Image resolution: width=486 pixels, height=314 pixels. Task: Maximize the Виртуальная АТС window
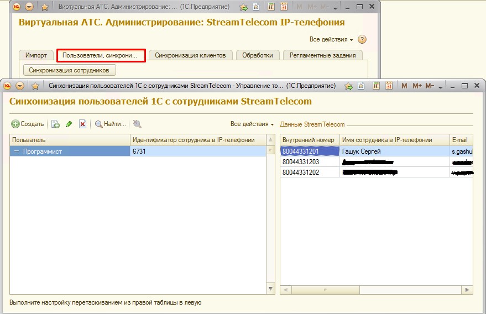tap(359, 7)
